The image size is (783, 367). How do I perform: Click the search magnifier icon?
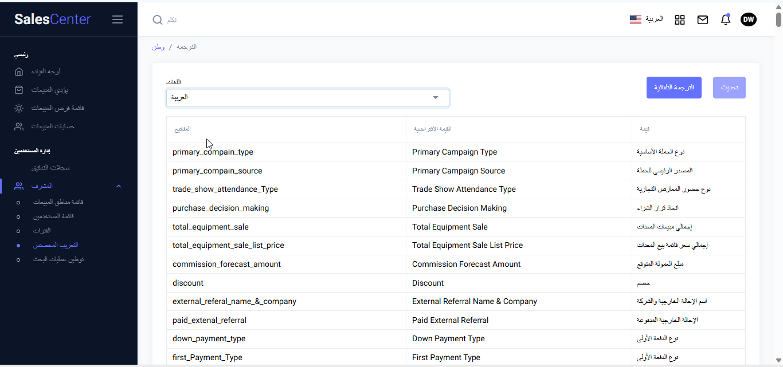click(157, 20)
